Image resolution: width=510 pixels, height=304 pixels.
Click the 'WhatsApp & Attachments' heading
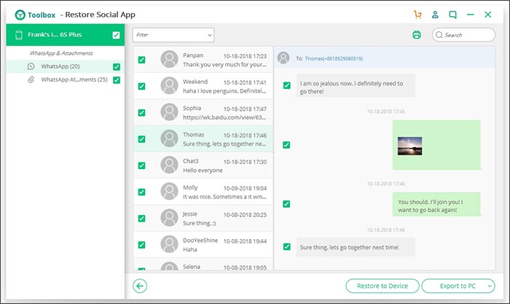(x=61, y=53)
